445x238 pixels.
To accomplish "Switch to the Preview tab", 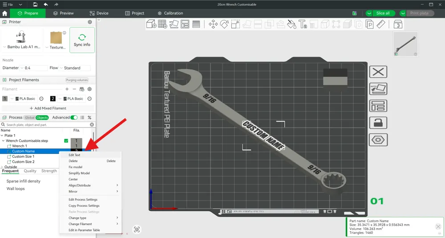I will pos(64,13).
